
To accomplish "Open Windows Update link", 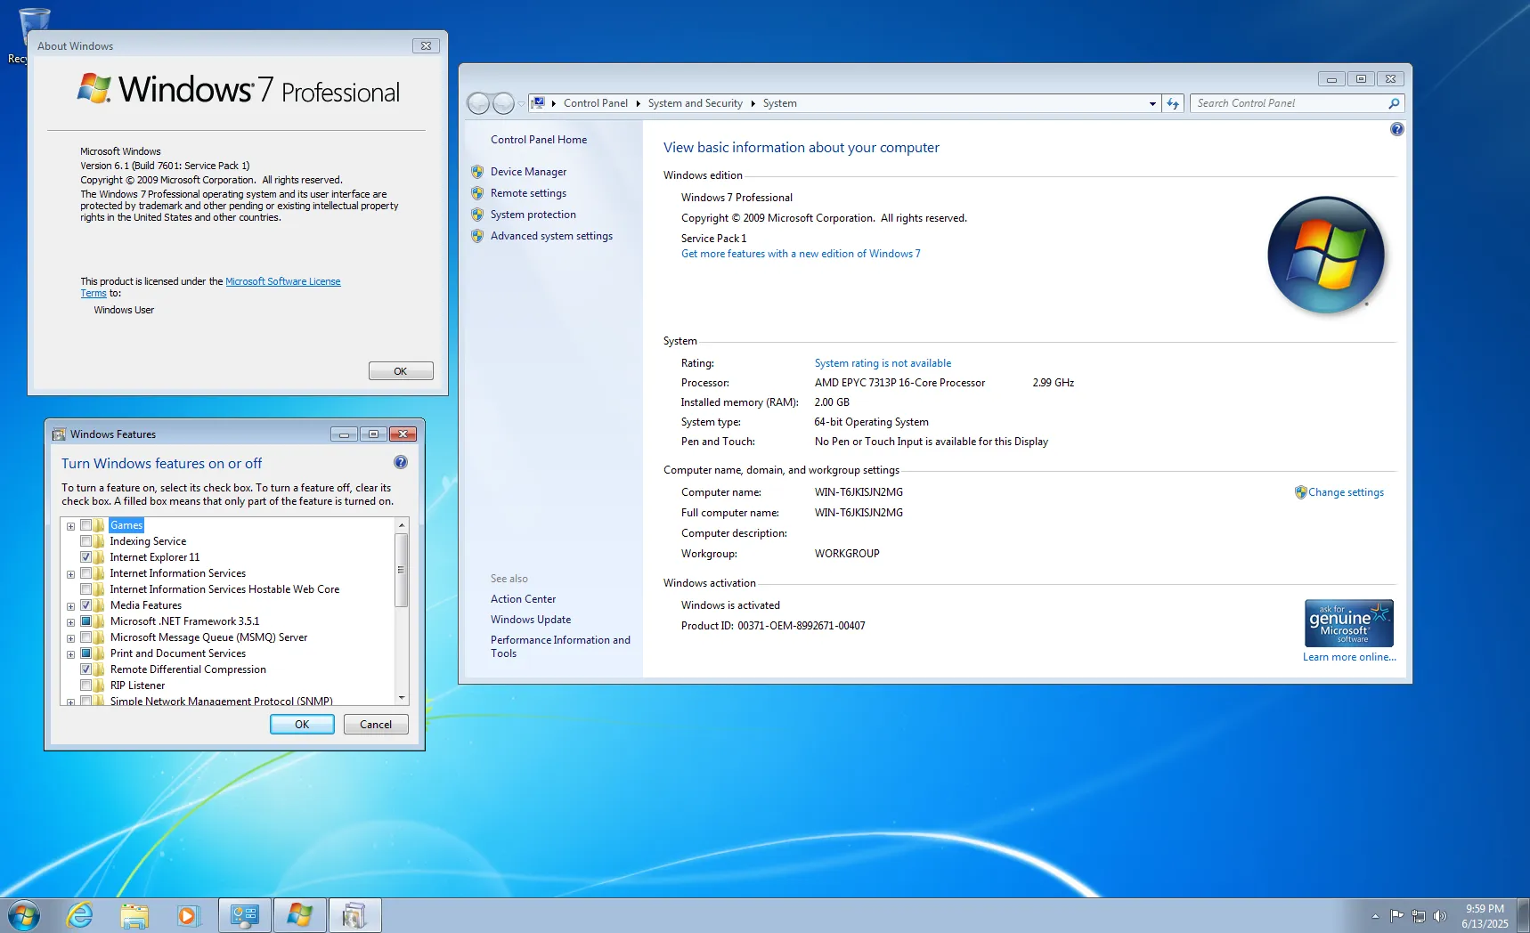I will click(531, 620).
